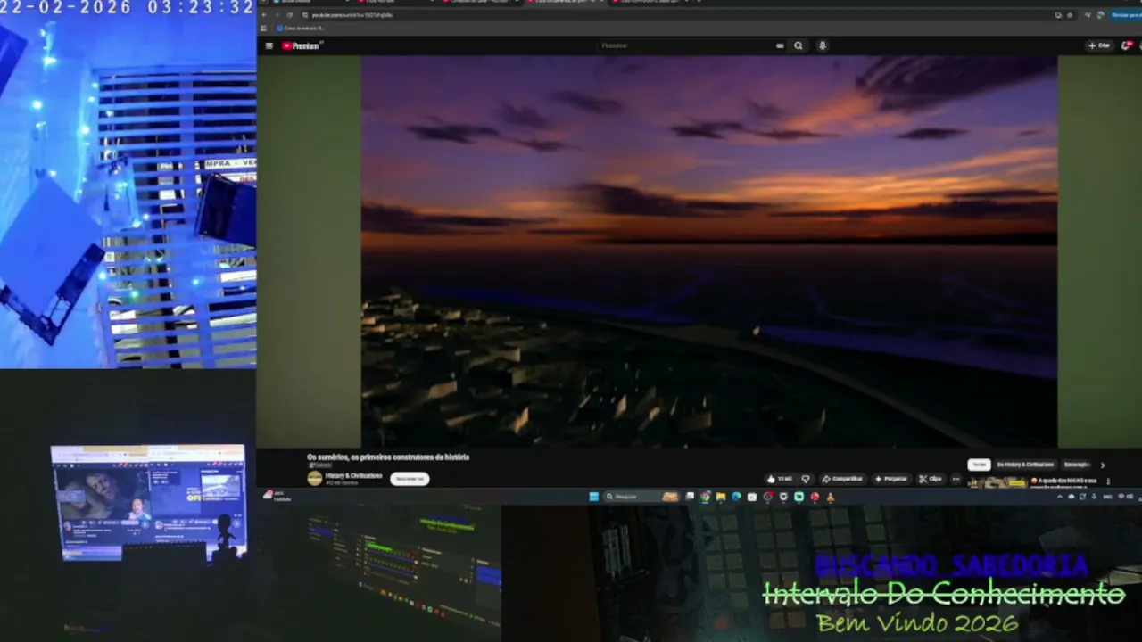Viewport: 1142px width, 642px height.
Task: Switch to the active YouTube browser tab
Action: tap(567, 2)
